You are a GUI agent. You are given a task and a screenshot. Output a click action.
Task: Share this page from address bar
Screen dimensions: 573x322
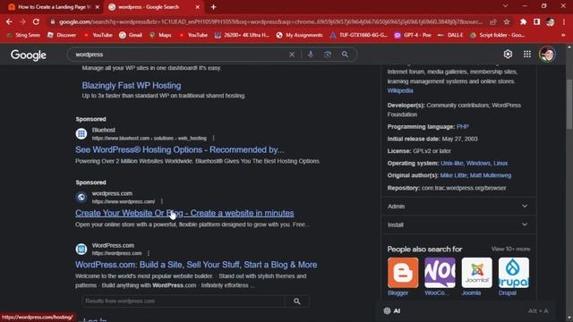(x=493, y=21)
